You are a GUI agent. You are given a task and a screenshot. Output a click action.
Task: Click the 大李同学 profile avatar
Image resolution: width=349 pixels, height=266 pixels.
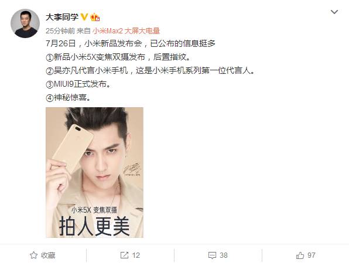[25, 23]
